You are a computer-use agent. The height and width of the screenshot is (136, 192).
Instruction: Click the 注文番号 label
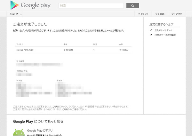20,61
